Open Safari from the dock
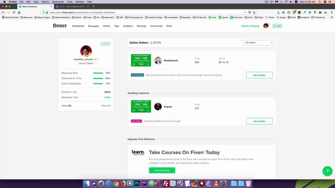Viewport: 335px width, 188px height. (108, 183)
